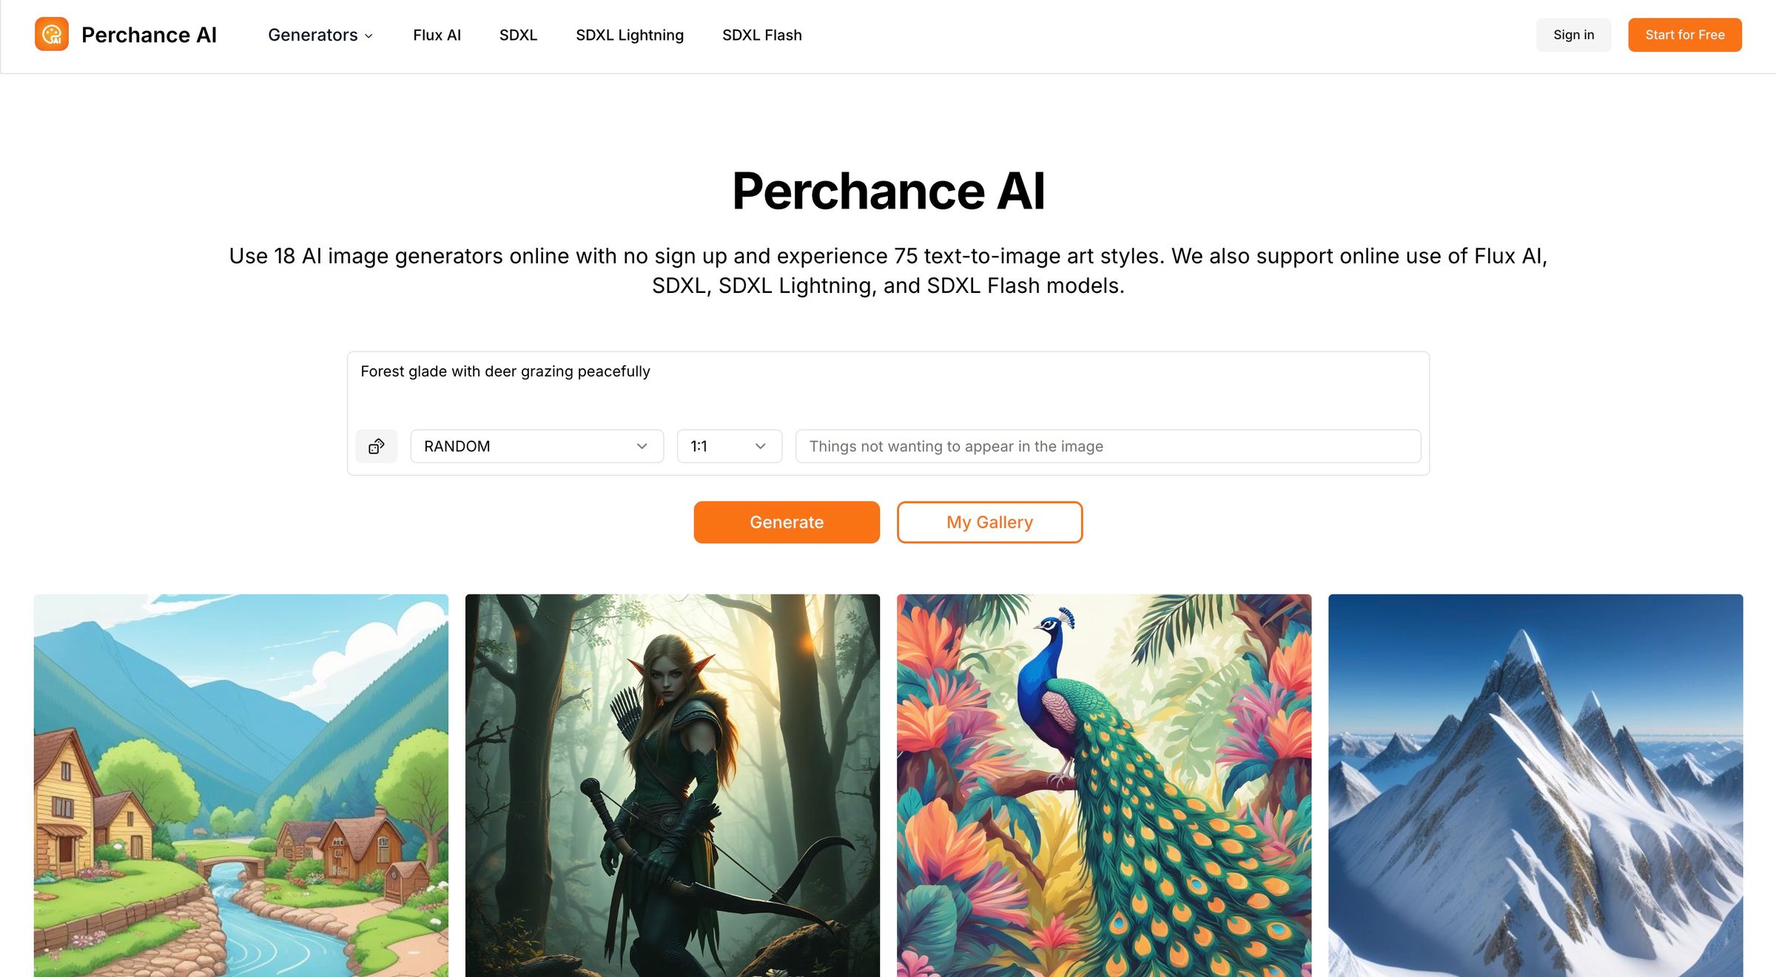Click the SDXL tab icon
Image resolution: width=1776 pixels, height=977 pixels.
click(x=519, y=35)
